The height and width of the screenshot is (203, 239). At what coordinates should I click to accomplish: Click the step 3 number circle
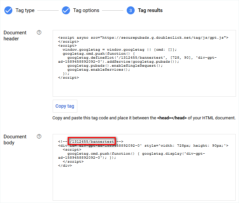point(131,11)
